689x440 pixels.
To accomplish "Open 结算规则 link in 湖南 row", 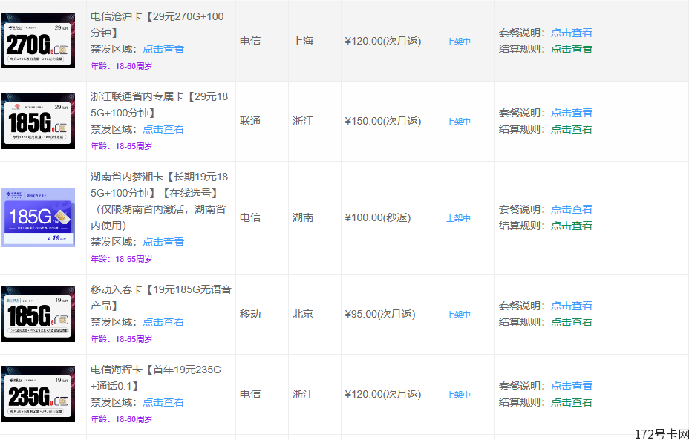I will pos(572,226).
